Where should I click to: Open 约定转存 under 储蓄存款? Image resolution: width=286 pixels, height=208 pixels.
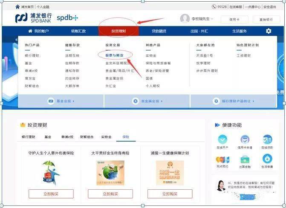[x=72, y=78]
